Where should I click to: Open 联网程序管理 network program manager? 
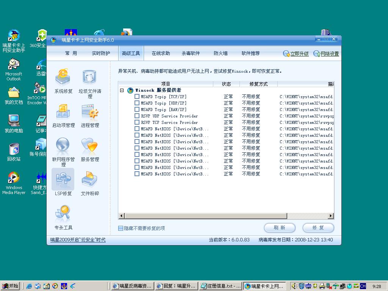click(63, 152)
